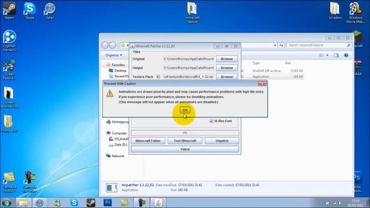This screenshot has height=208, width=370.
Task: Click the Windows Explorer taskbar icon
Action: pyautogui.click(x=23, y=203)
